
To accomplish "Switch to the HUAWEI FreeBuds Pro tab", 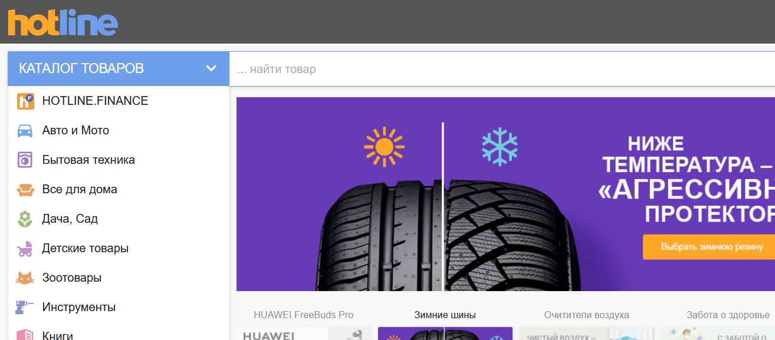I will tap(303, 315).
